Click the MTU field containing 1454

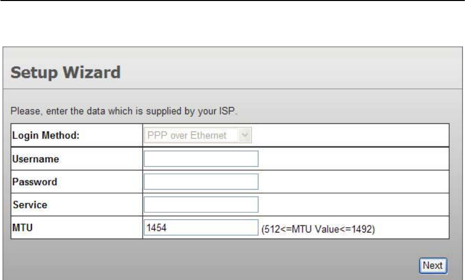pos(201,227)
